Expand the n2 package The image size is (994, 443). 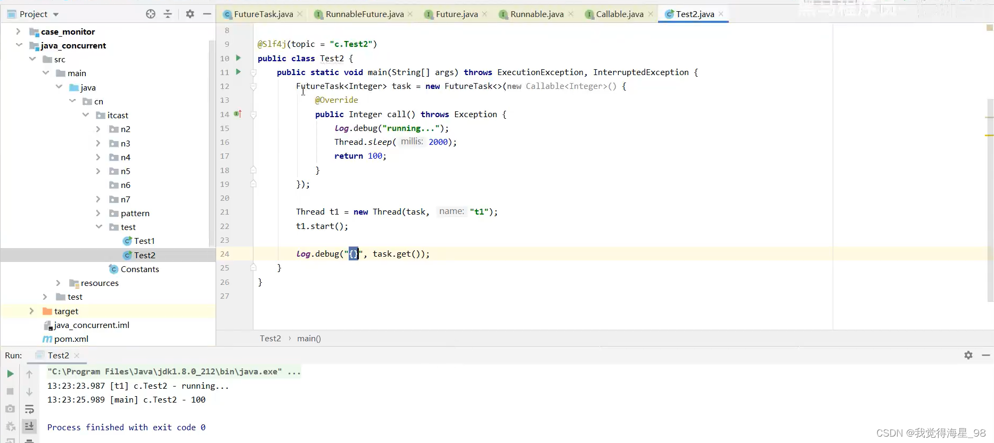(x=98, y=129)
